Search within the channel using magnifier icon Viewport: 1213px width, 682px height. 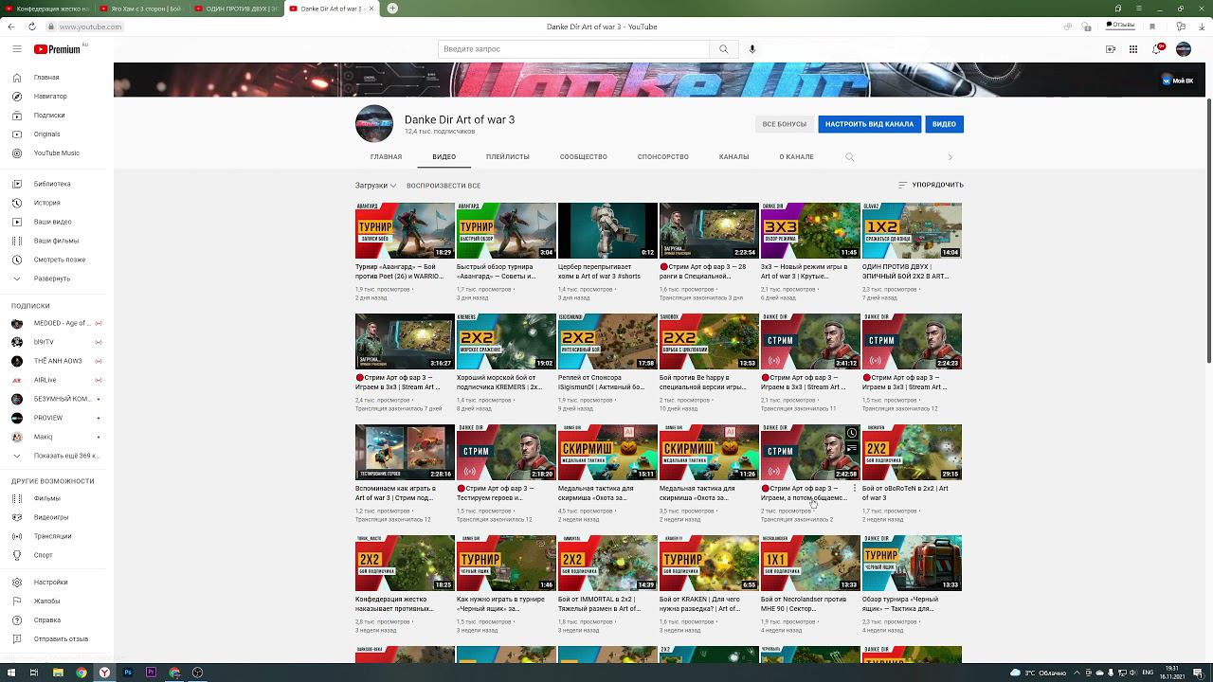coord(850,157)
